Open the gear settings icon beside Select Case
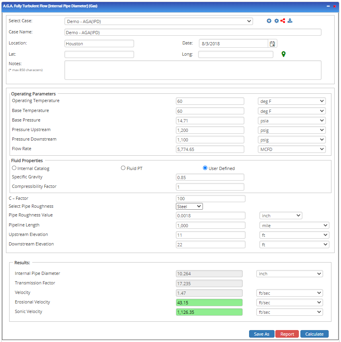This screenshot has width=341, height=342. click(x=276, y=21)
